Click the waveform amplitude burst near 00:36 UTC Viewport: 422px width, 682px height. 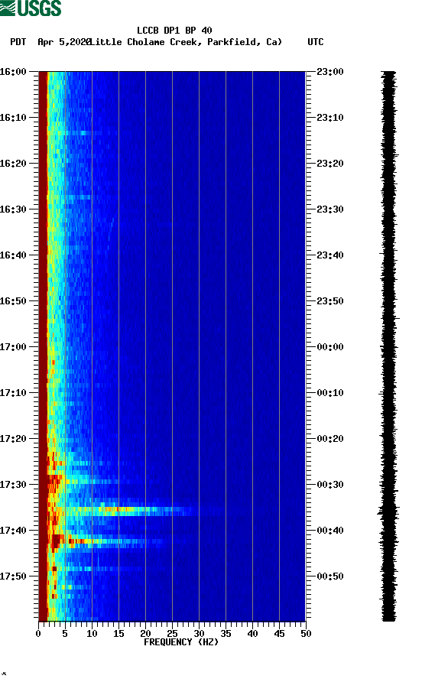tap(388, 511)
